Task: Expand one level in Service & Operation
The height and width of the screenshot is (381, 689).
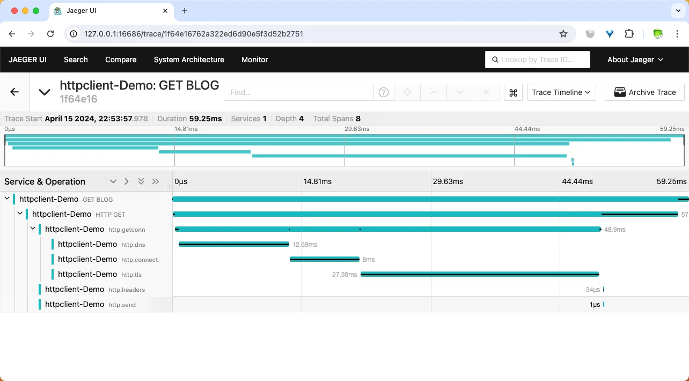Action: [113, 181]
